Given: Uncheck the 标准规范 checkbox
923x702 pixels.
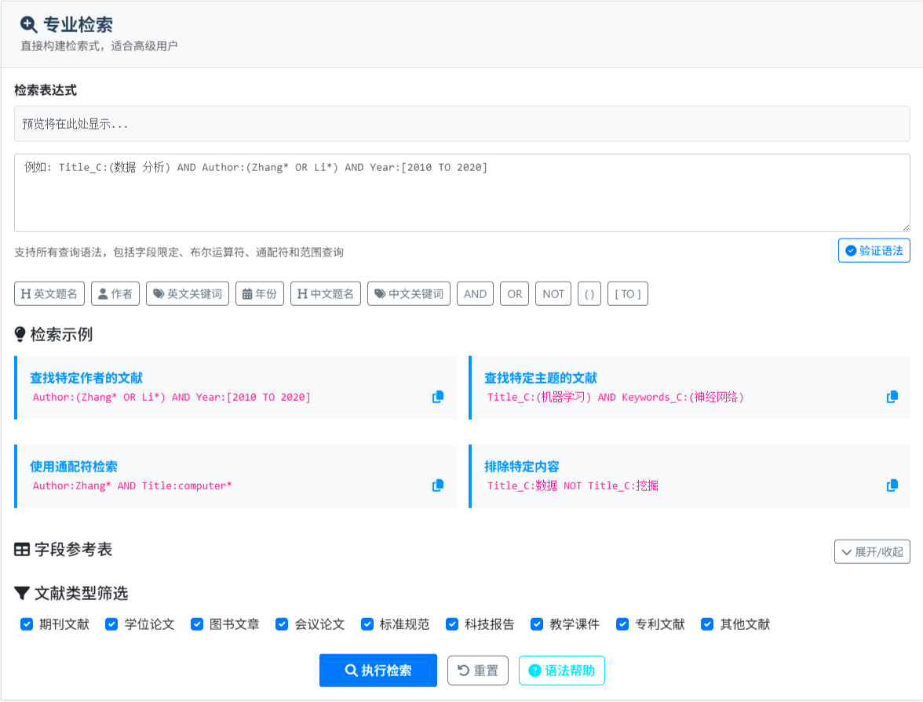Looking at the screenshot, I should coord(367,624).
